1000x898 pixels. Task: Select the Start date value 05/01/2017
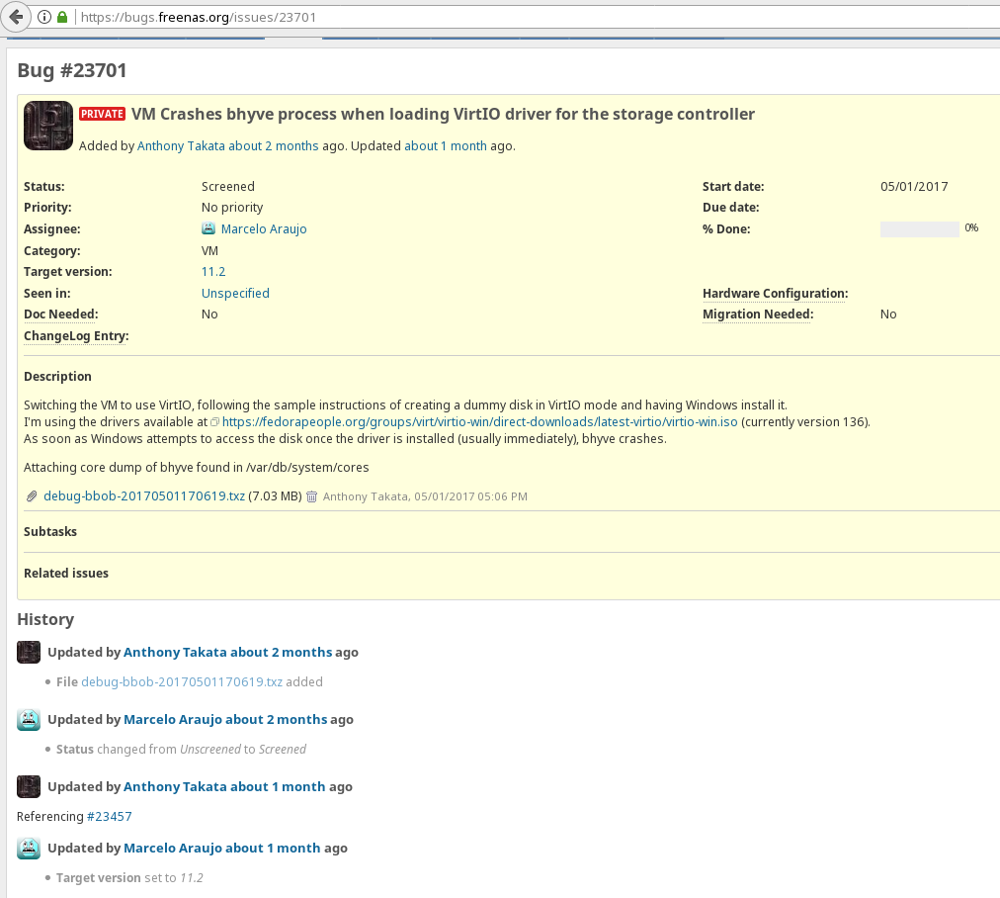tap(914, 186)
